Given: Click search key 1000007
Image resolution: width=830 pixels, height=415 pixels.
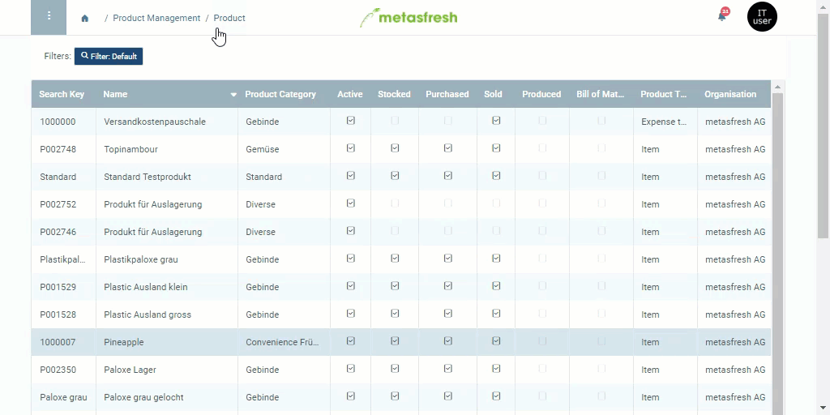Looking at the screenshot, I should click(58, 342).
